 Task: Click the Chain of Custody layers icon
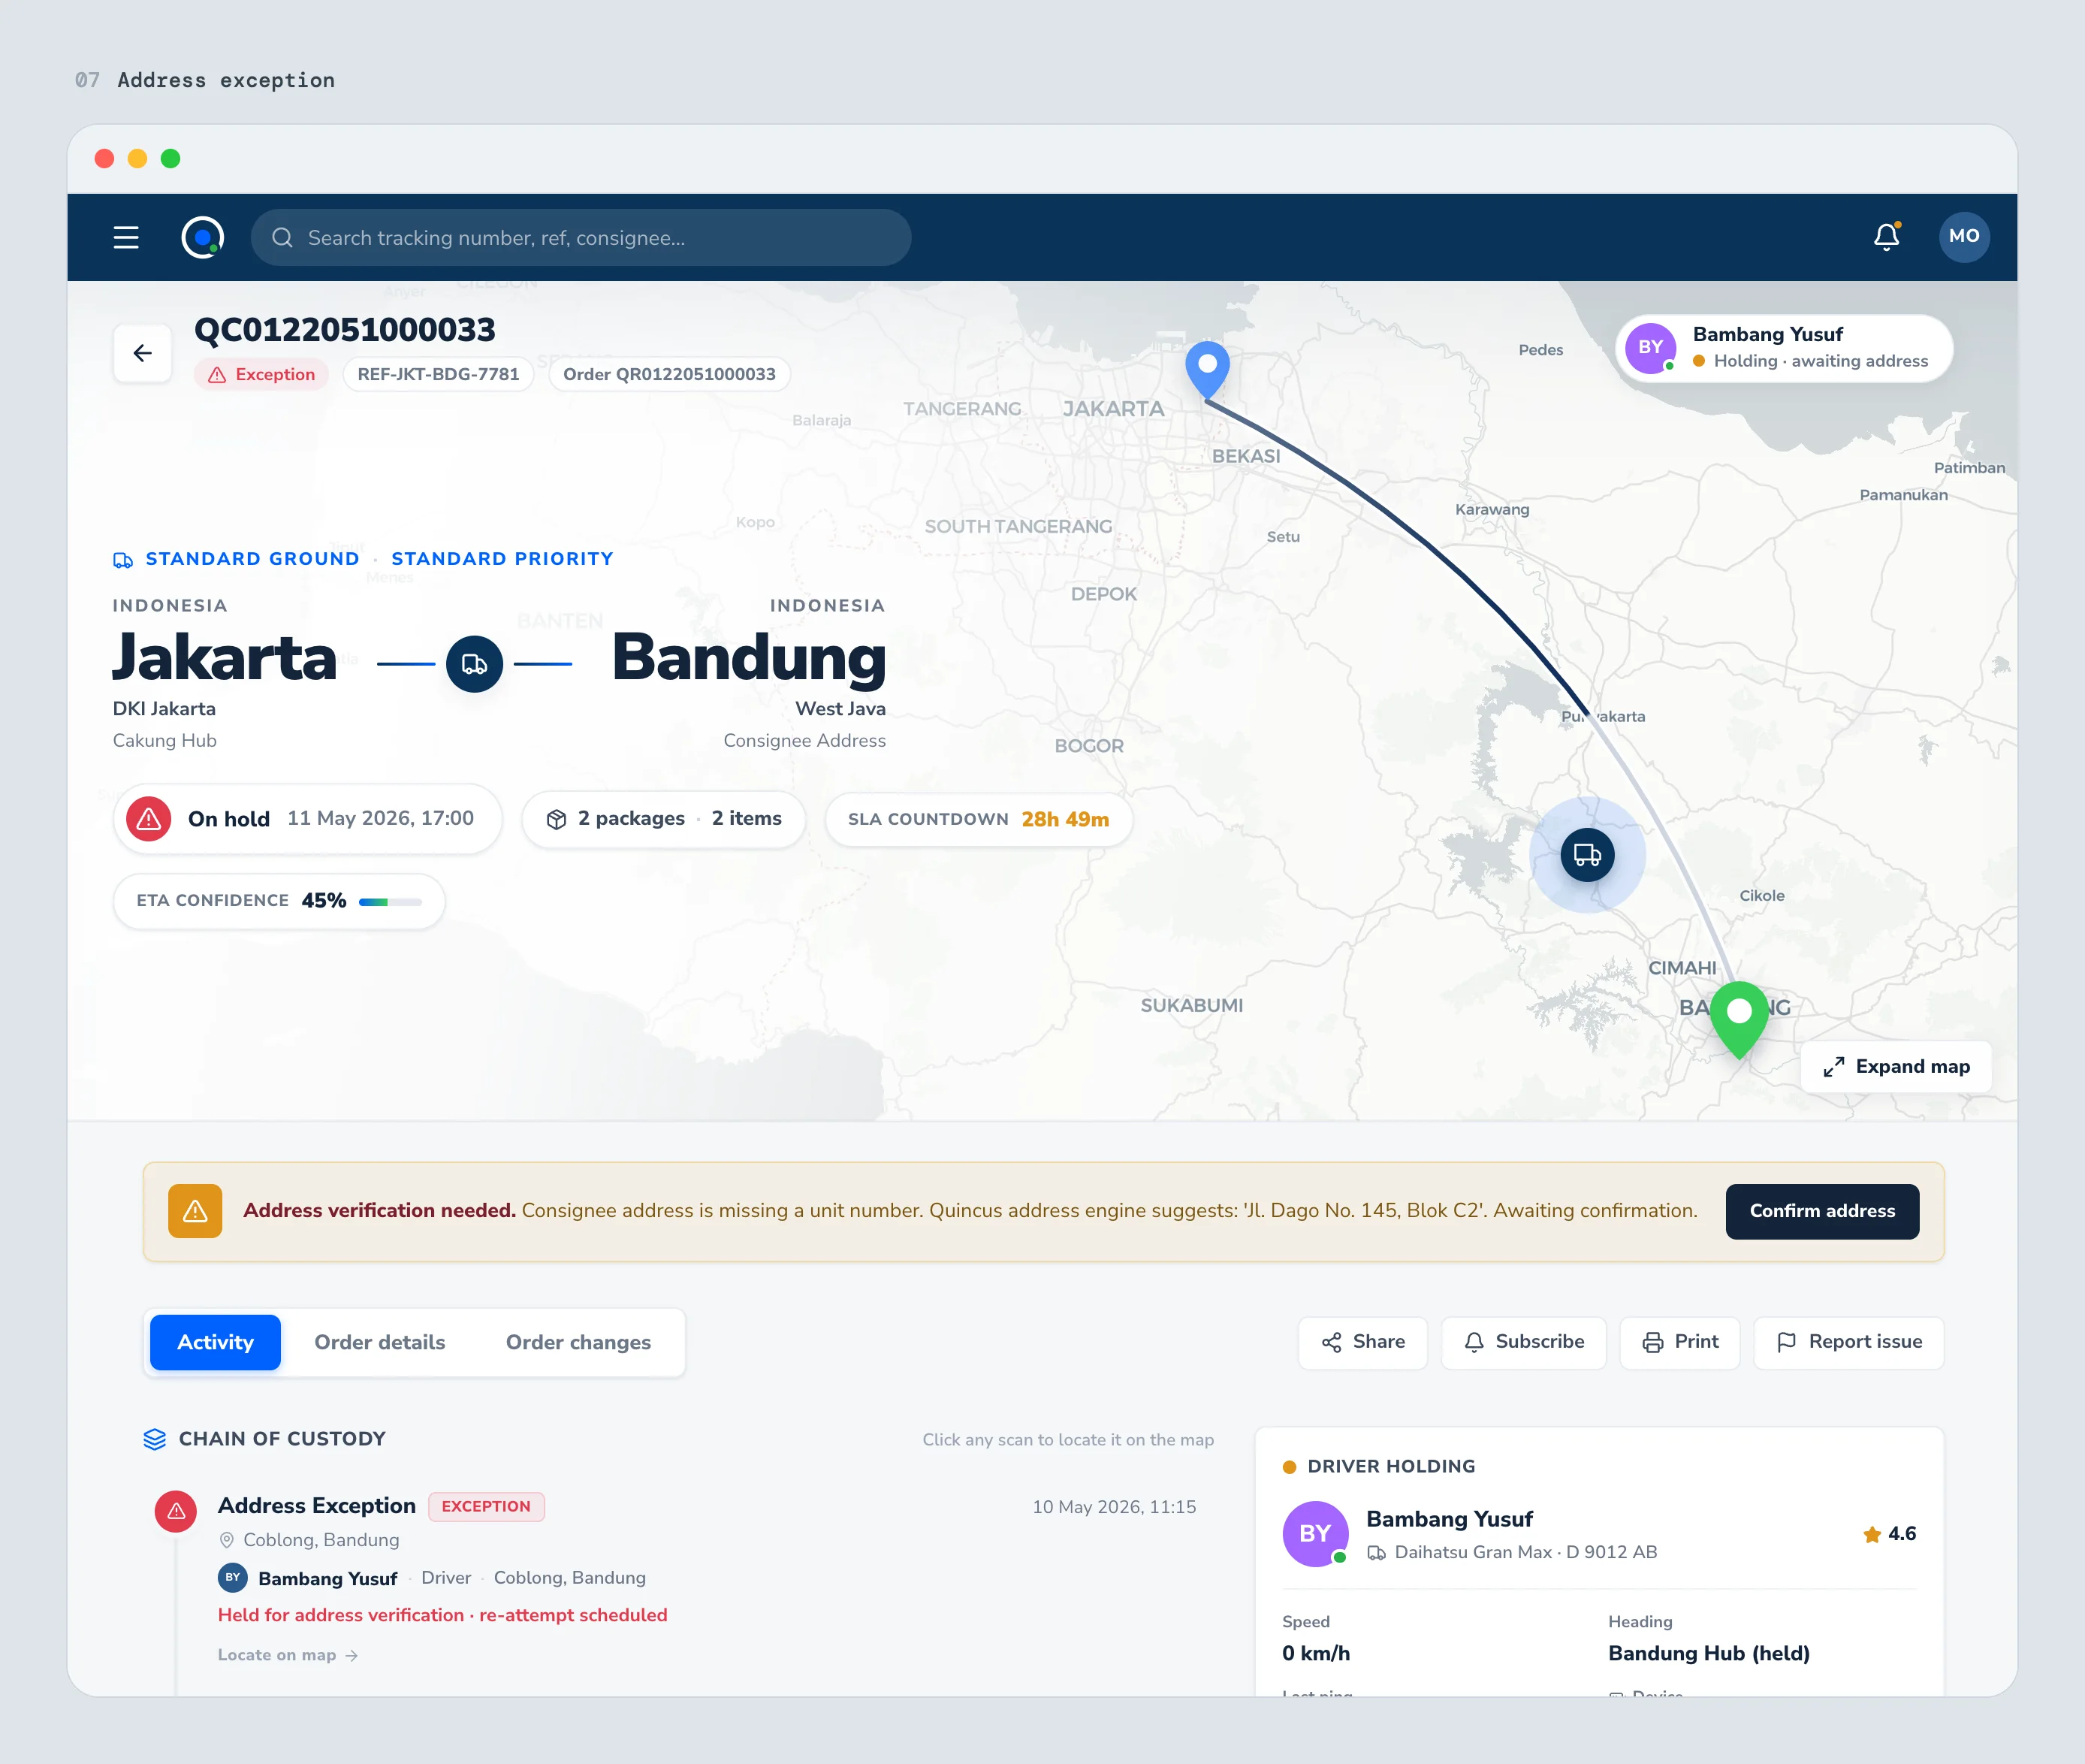154,1439
